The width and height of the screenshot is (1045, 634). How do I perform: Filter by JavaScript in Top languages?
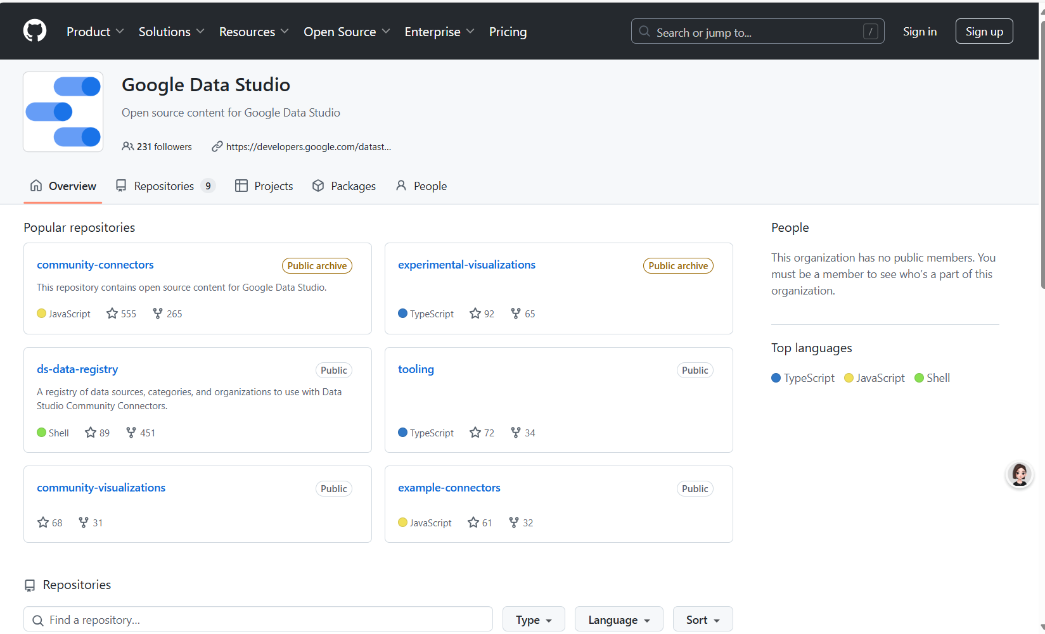(x=875, y=378)
